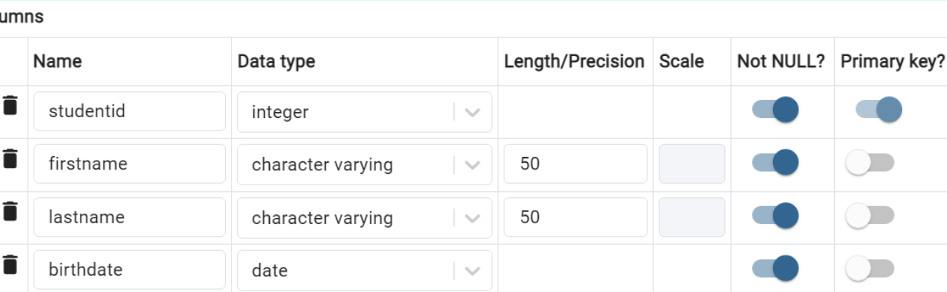Click firstname Length/Precision field showing 50
Viewport: 947px width, 292px height.
576,164
